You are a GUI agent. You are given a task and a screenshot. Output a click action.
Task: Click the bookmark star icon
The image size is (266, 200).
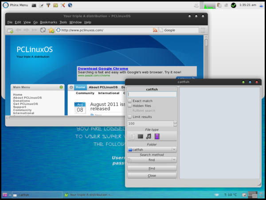click(51, 30)
